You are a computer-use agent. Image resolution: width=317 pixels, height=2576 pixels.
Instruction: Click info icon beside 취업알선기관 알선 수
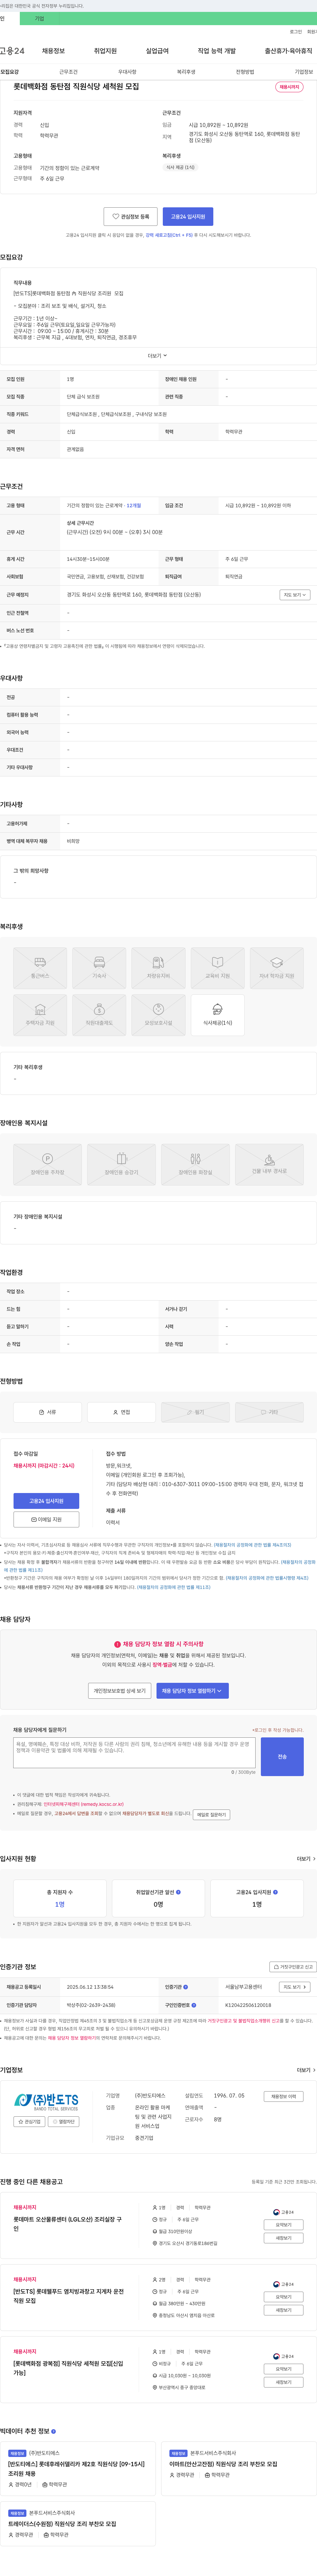tap(178, 1892)
